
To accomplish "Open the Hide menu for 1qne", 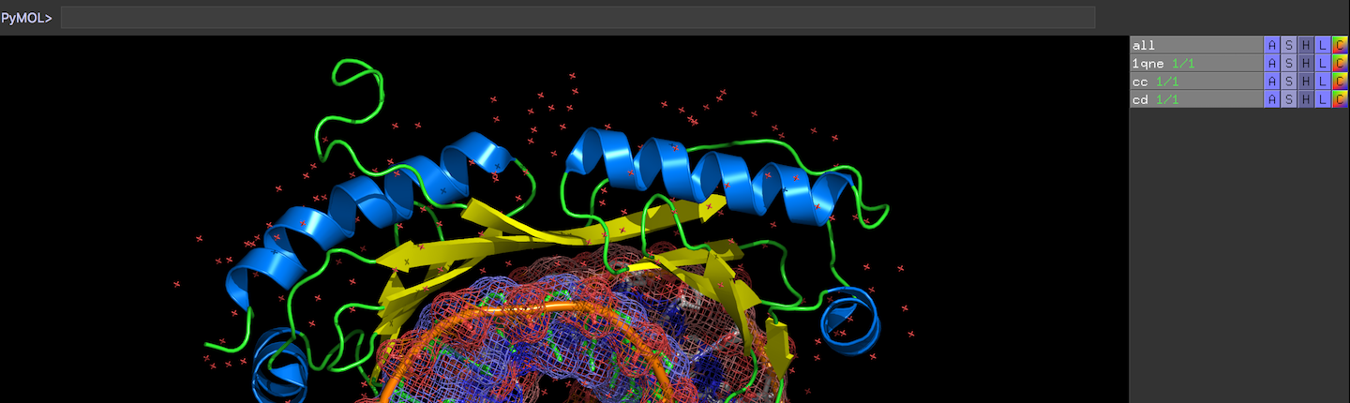I will (x=1306, y=63).
